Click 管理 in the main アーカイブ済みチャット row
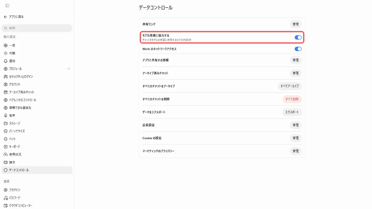 (296, 73)
